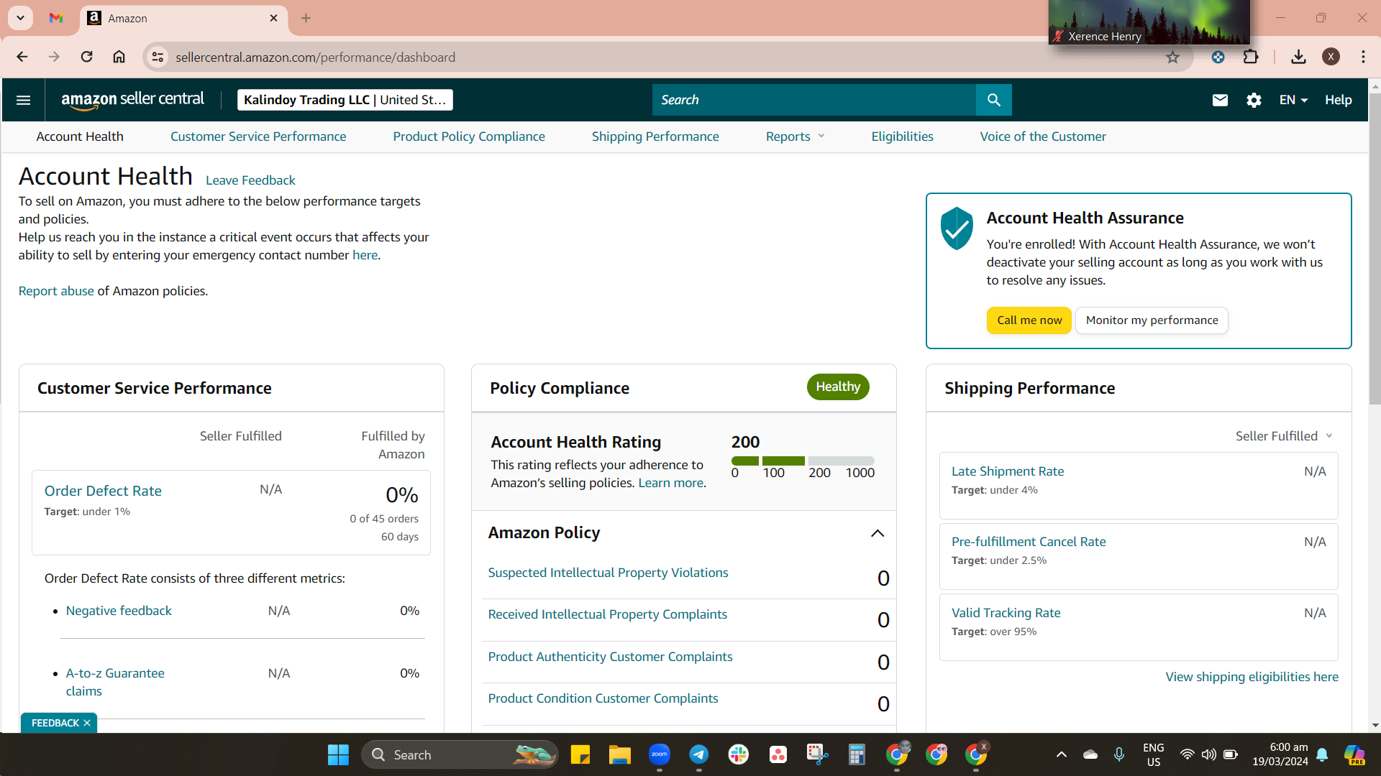Click the Seller Central search field
Image resolution: width=1381 pixels, height=776 pixels.
[x=814, y=100]
